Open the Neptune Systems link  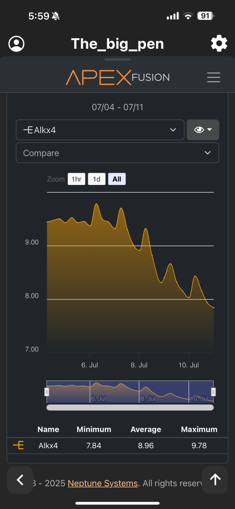pos(103,483)
